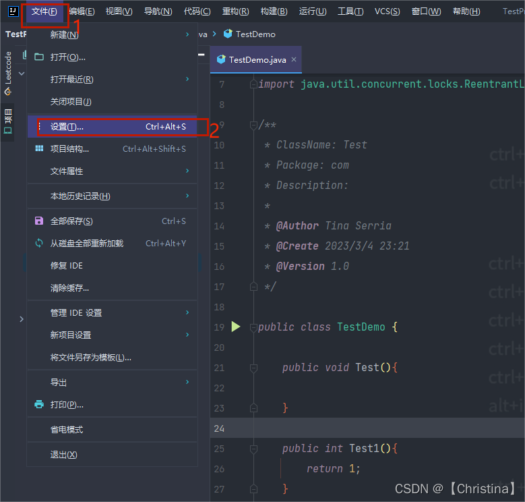Collapse the Test1() method fold at line 25
Screen dimensions: 525x502
click(253, 449)
